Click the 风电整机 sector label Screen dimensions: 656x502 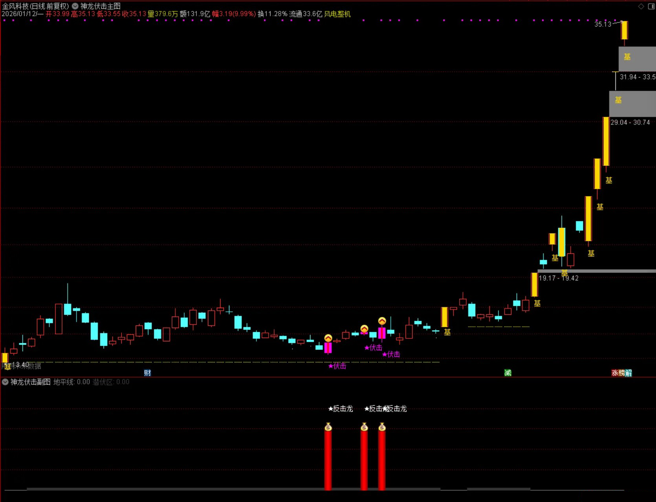point(337,14)
